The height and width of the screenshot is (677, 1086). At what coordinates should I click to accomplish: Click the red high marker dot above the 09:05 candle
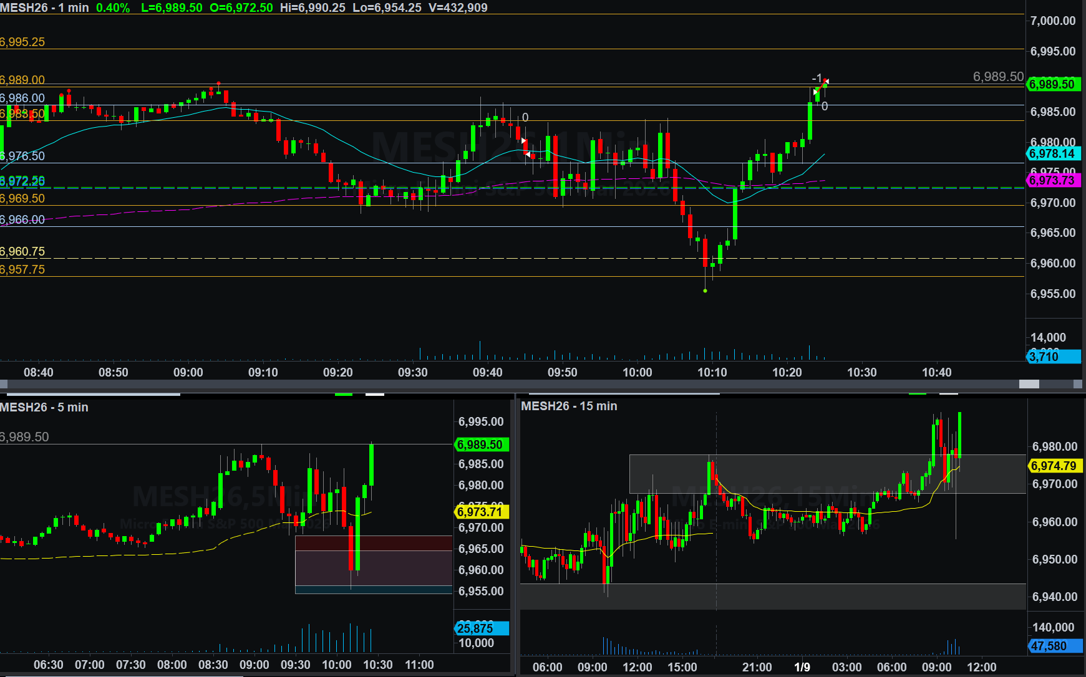click(x=218, y=83)
